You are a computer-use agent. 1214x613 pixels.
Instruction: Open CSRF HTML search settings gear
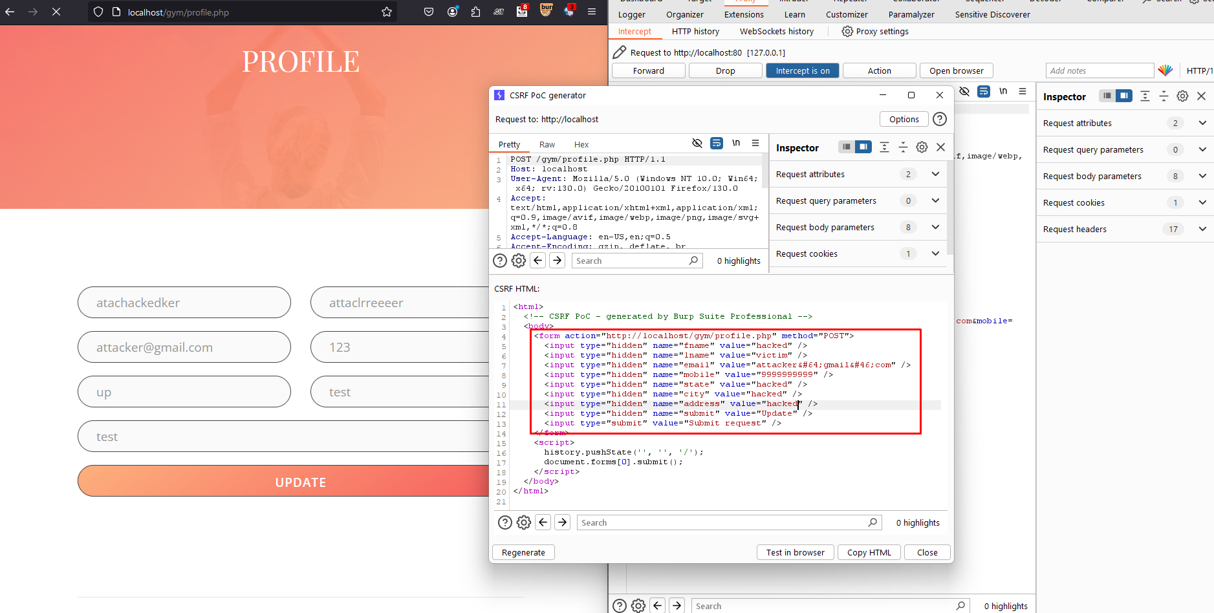coord(524,522)
